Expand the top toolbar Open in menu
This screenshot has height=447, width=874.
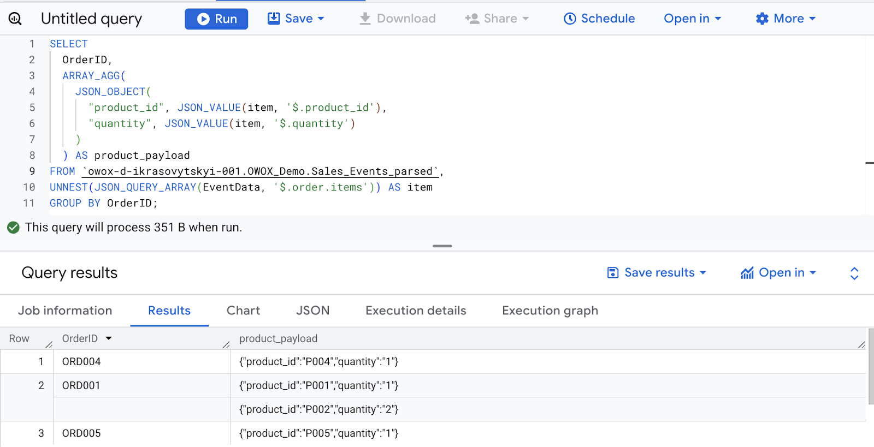(693, 19)
